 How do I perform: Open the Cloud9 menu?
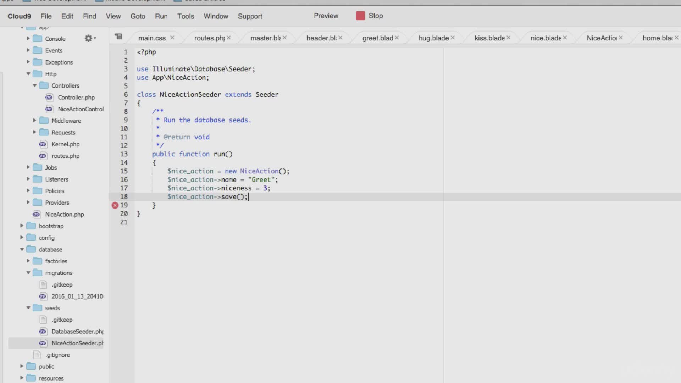(19, 16)
